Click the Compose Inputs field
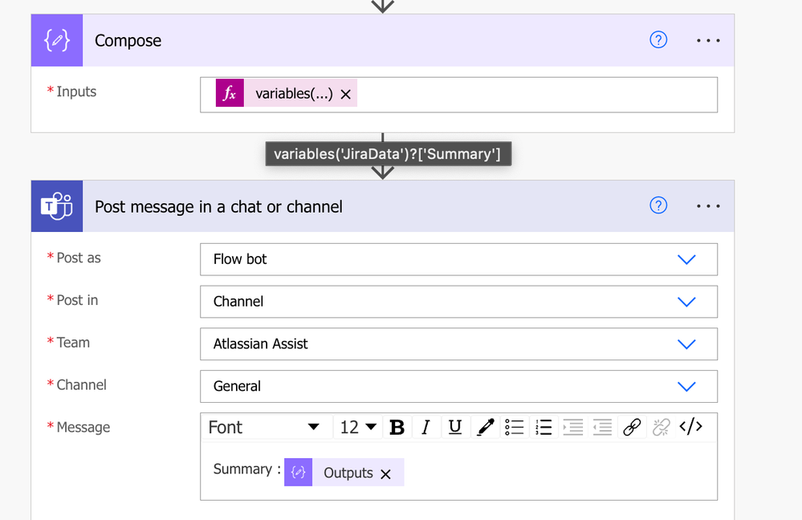Viewport: 802px width, 520px height. pos(458,95)
